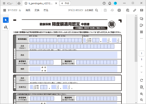The height and width of the screenshot is (104, 146).
Task: Click the text or tool search field
Action: point(81,10)
